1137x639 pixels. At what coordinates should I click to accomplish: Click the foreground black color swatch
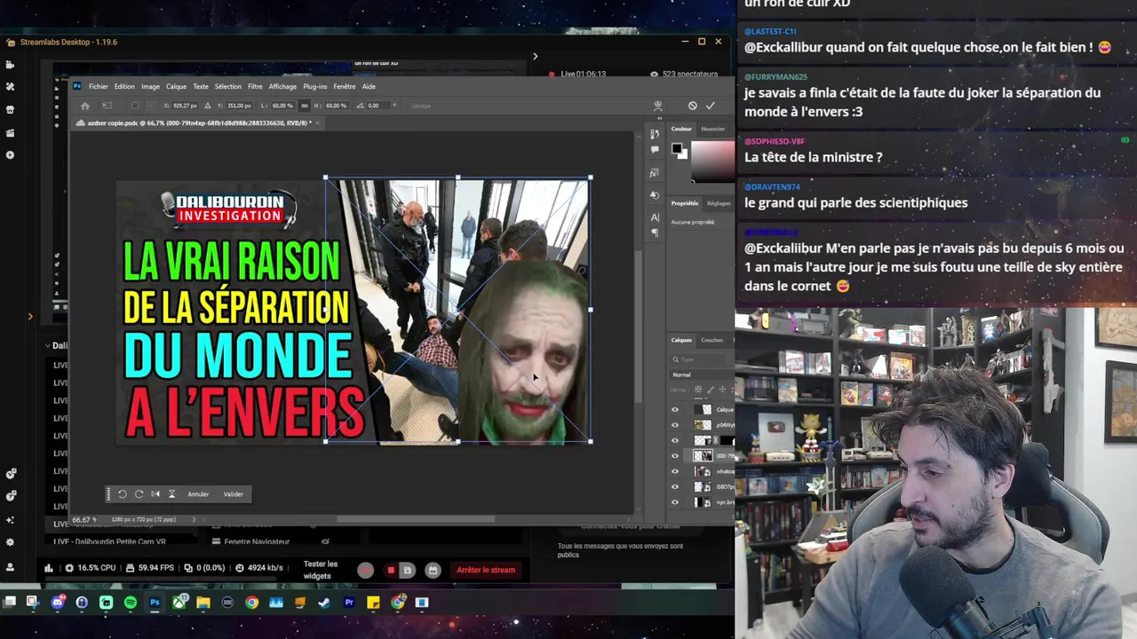tap(677, 149)
